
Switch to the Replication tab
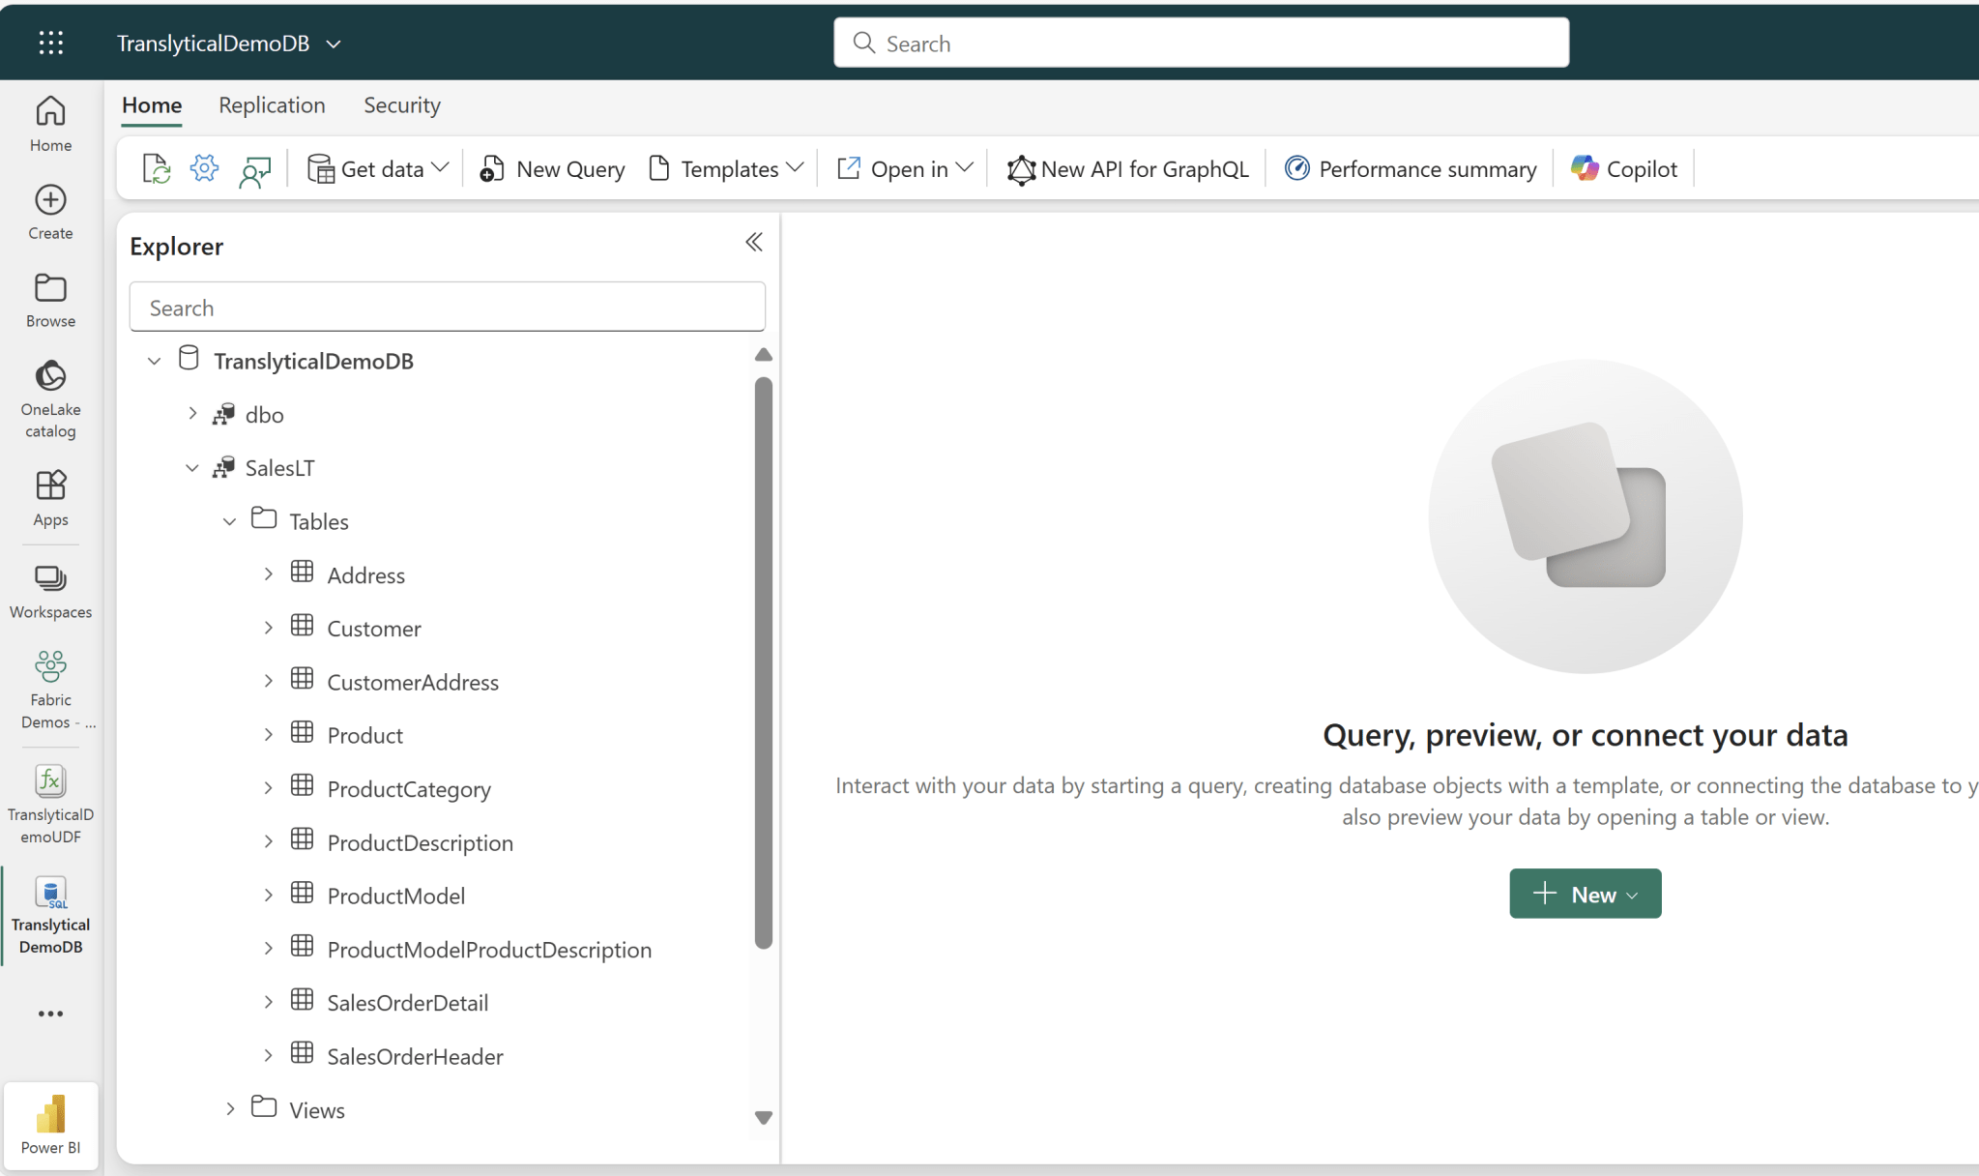[272, 104]
